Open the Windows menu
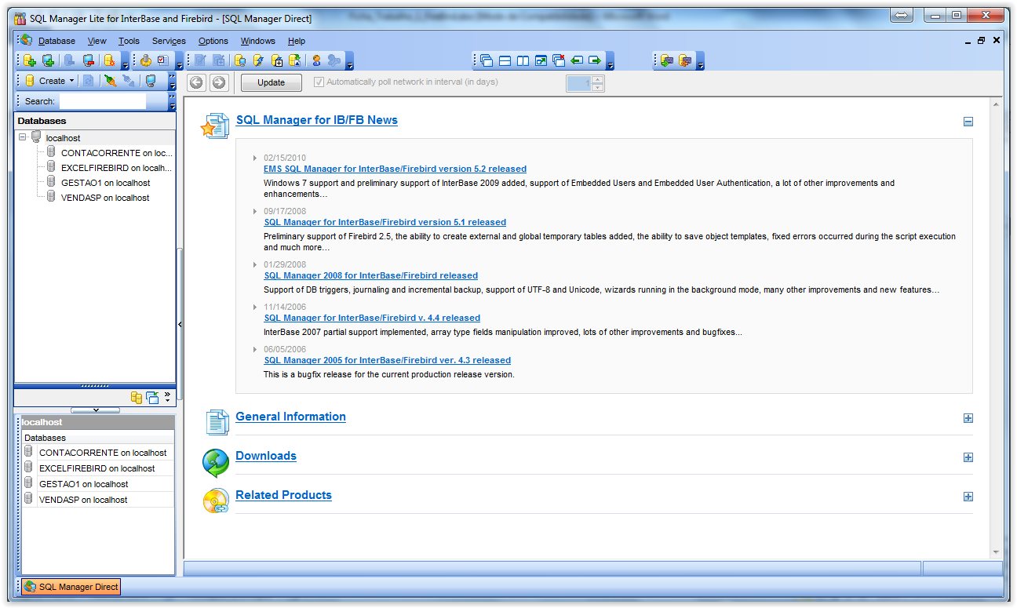The image size is (1017, 608). 258,41
